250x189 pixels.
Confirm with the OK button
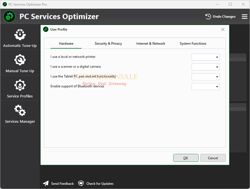(186, 158)
